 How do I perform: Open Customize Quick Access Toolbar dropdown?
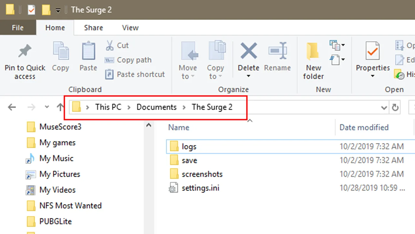pos(58,10)
